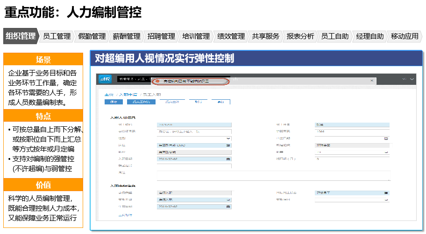426x234 pixels.
Task: Switch to 组织管理 tab
Action: tap(21, 36)
